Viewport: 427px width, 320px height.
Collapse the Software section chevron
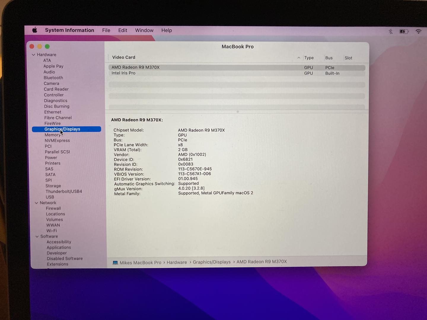pos(37,236)
